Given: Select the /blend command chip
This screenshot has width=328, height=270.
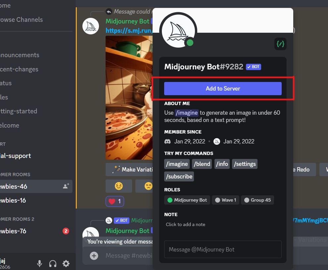Looking at the screenshot, I should coord(202,164).
